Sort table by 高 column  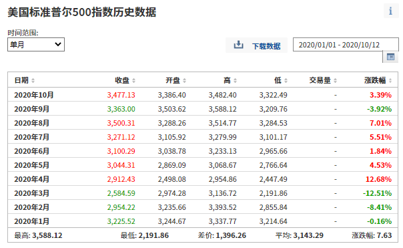[230, 80]
